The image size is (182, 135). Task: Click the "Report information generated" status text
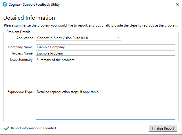[33, 128]
